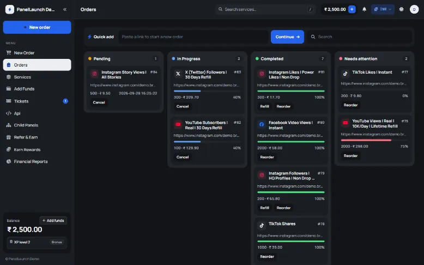Click progress bar of X Followers order

207,91
